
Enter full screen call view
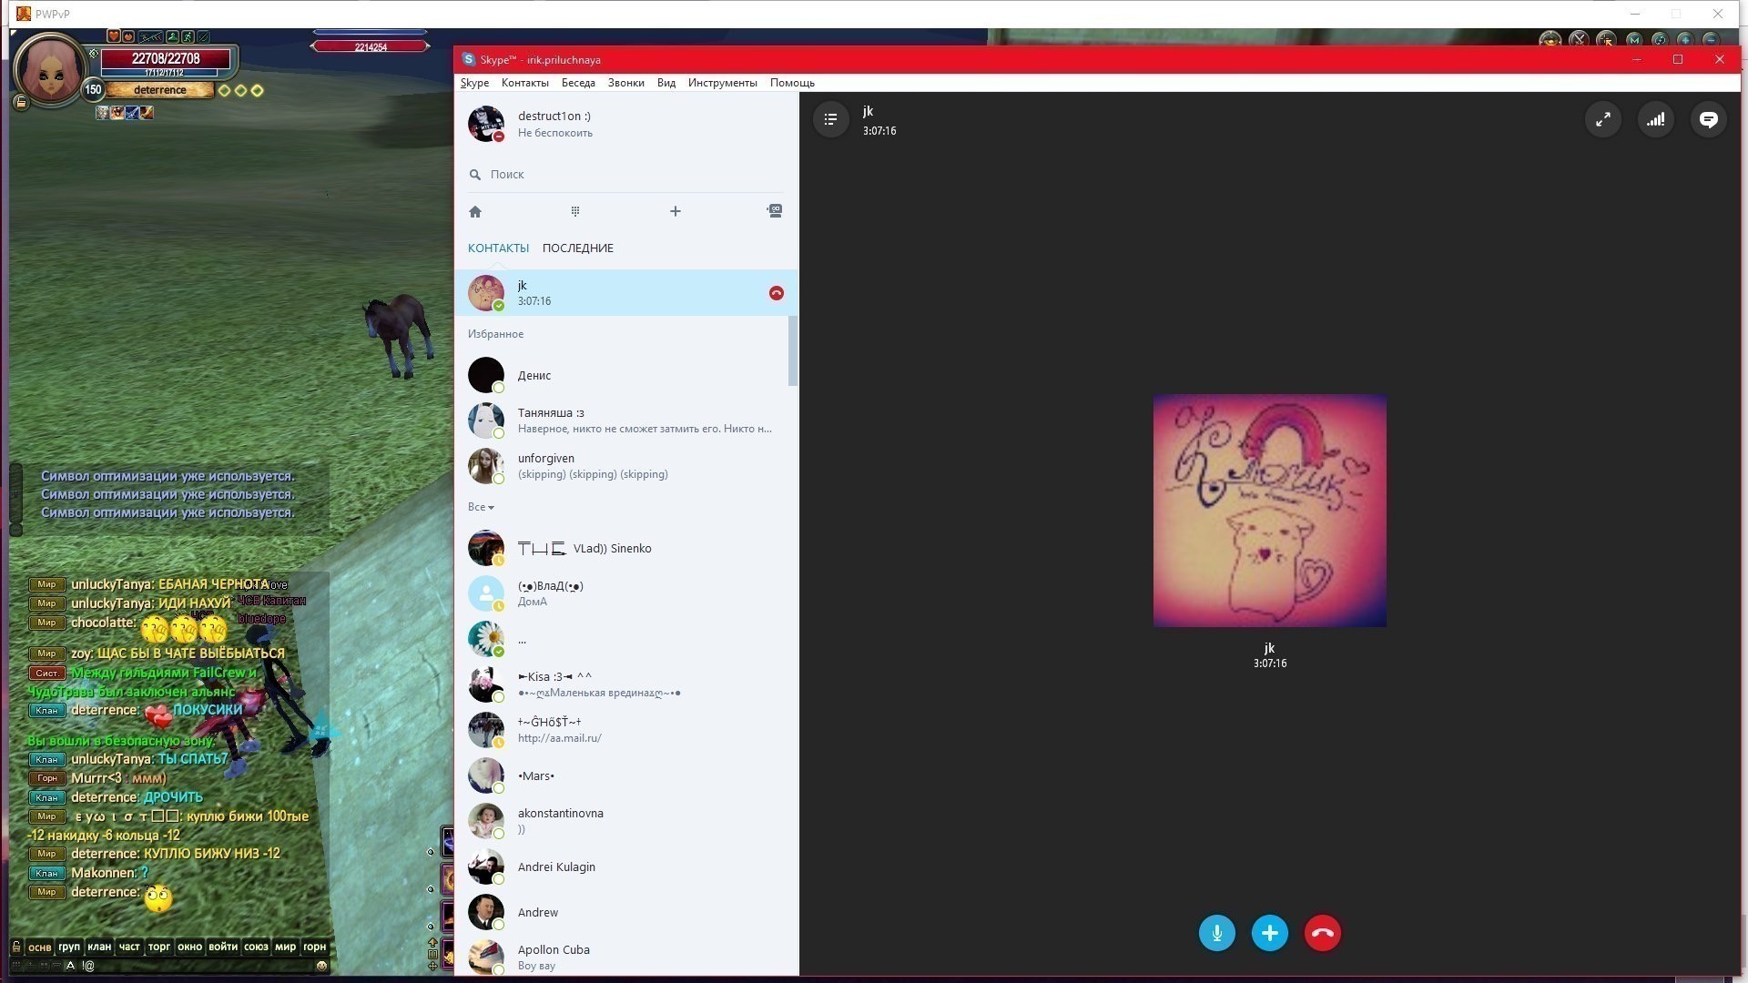click(1602, 119)
